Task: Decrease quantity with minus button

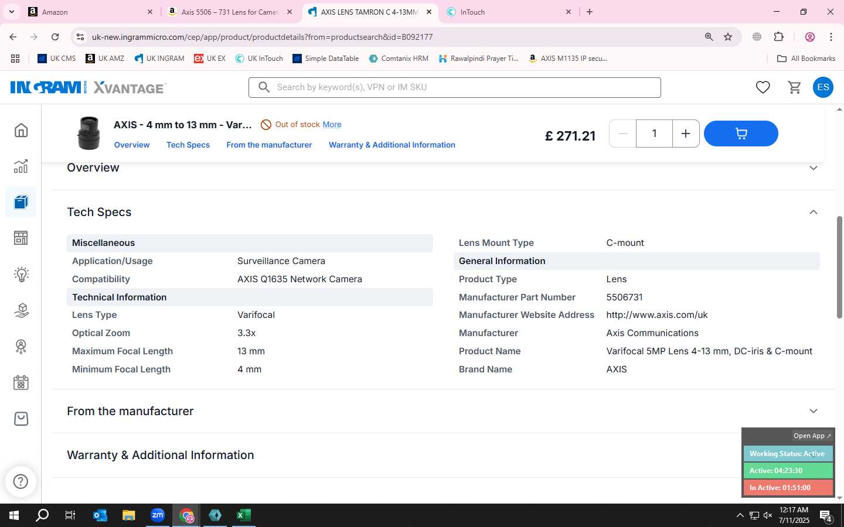Action: click(623, 134)
